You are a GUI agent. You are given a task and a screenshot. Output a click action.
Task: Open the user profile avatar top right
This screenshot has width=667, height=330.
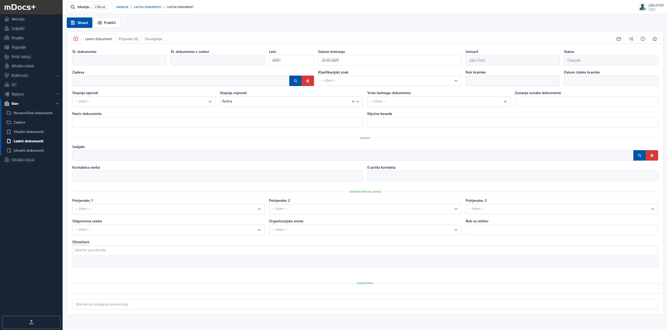pyautogui.click(x=642, y=7)
